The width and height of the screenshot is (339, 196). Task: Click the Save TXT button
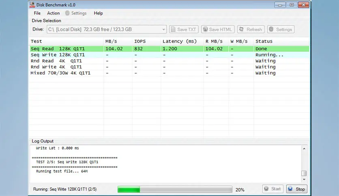[x=184, y=29]
